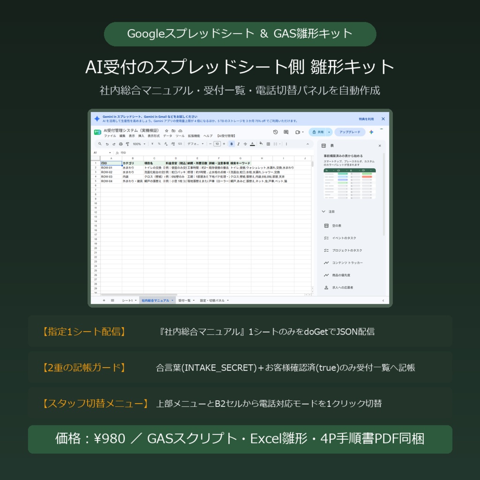This screenshot has width=480, height=480.
Task: Select the コンテンツ トラッカー template
Action: click(x=343, y=262)
